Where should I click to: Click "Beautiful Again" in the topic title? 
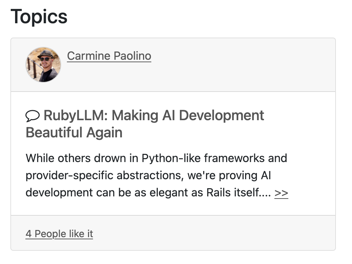click(x=74, y=133)
